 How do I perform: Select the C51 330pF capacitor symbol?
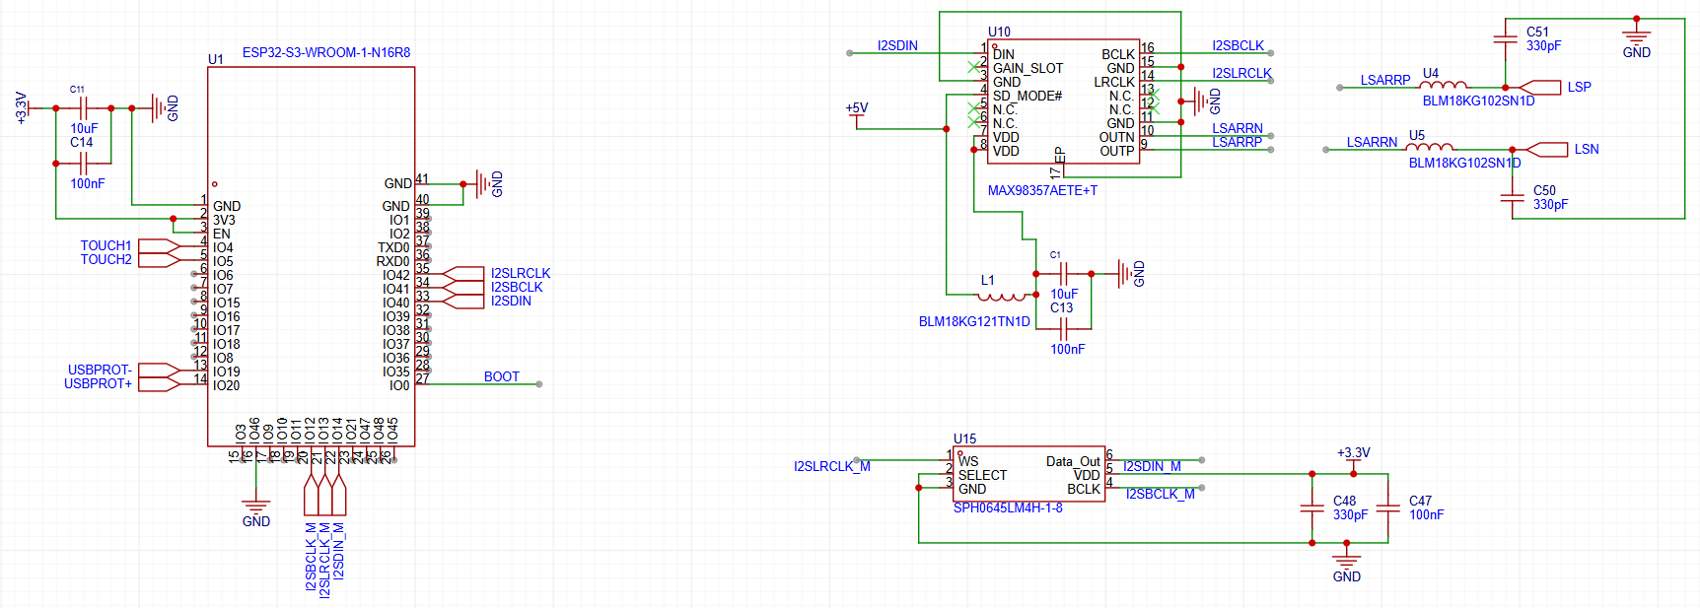[1505, 38]
